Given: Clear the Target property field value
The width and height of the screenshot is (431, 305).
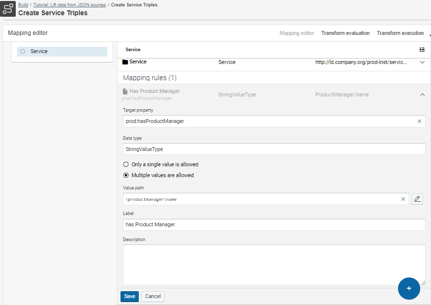Looking at the screenshot, I should pos(419,121).
